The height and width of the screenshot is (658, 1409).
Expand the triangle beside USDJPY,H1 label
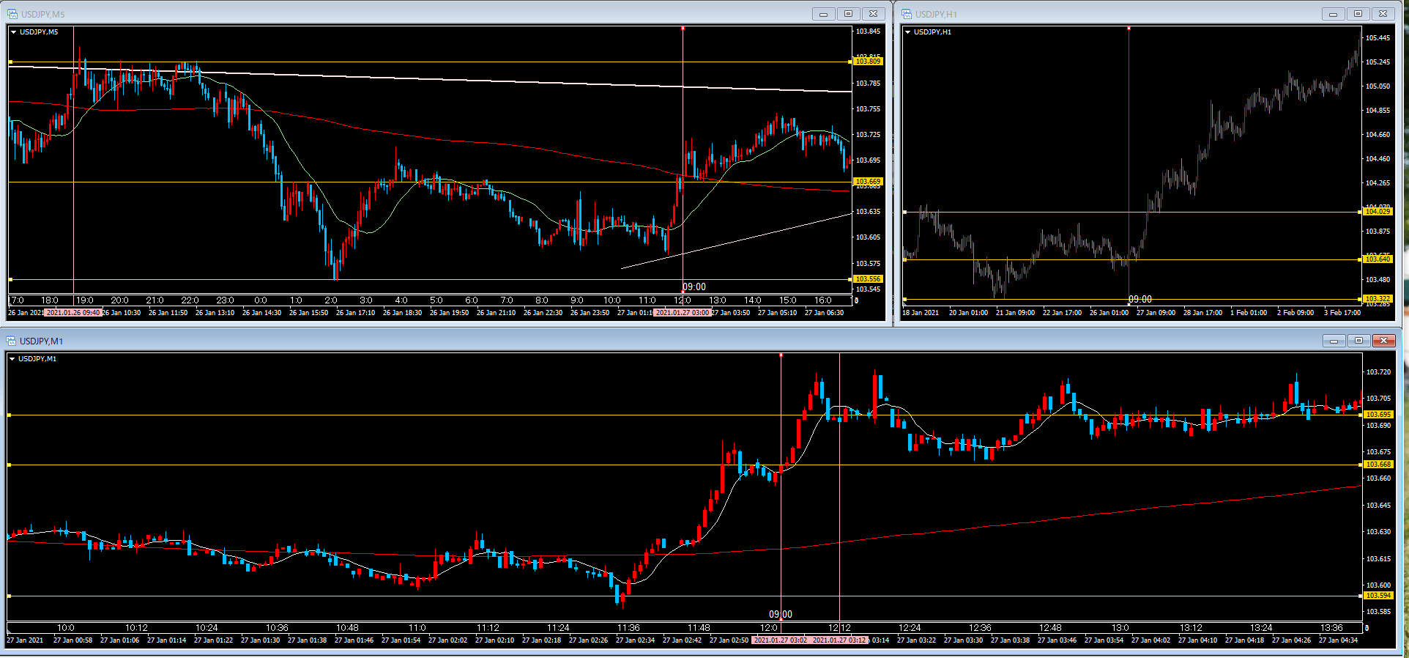coord(907,32)
